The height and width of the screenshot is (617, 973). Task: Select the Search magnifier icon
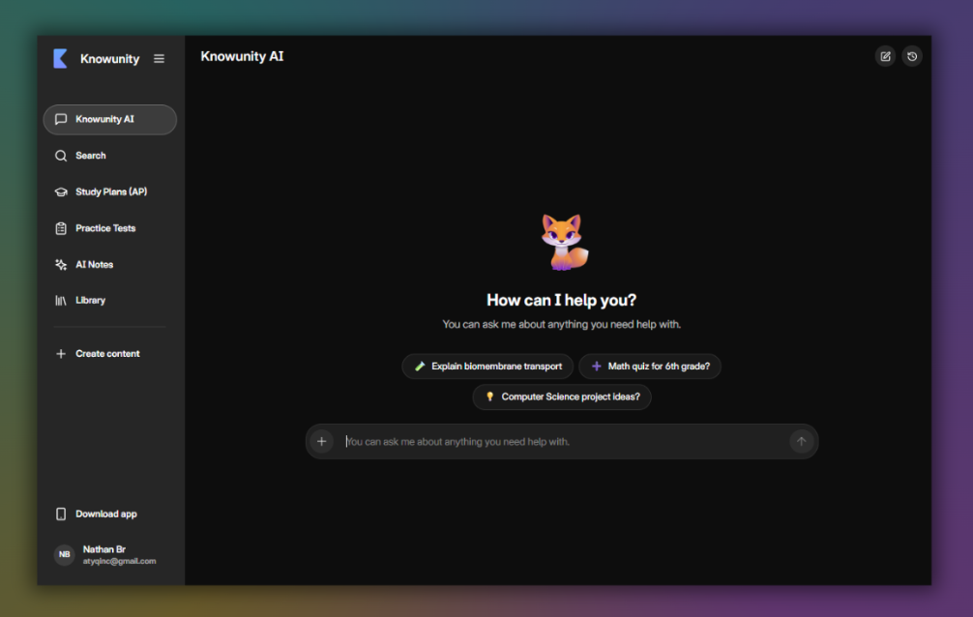[x=61, y=155]
